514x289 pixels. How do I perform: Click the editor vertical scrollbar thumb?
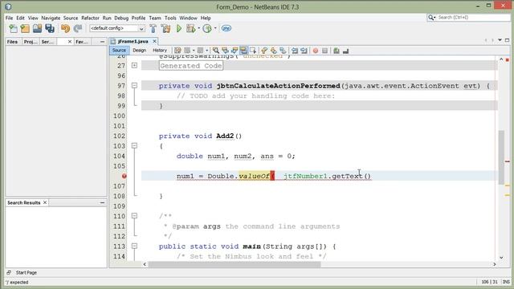[501, 157]
